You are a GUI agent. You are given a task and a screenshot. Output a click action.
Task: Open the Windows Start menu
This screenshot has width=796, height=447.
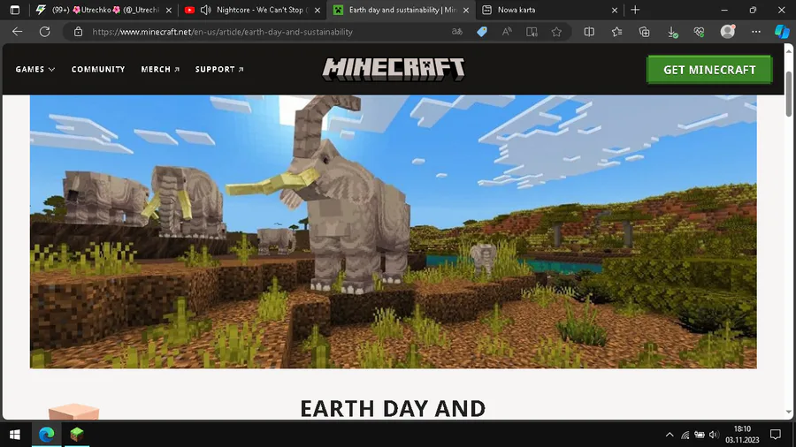tap(15, 435)
